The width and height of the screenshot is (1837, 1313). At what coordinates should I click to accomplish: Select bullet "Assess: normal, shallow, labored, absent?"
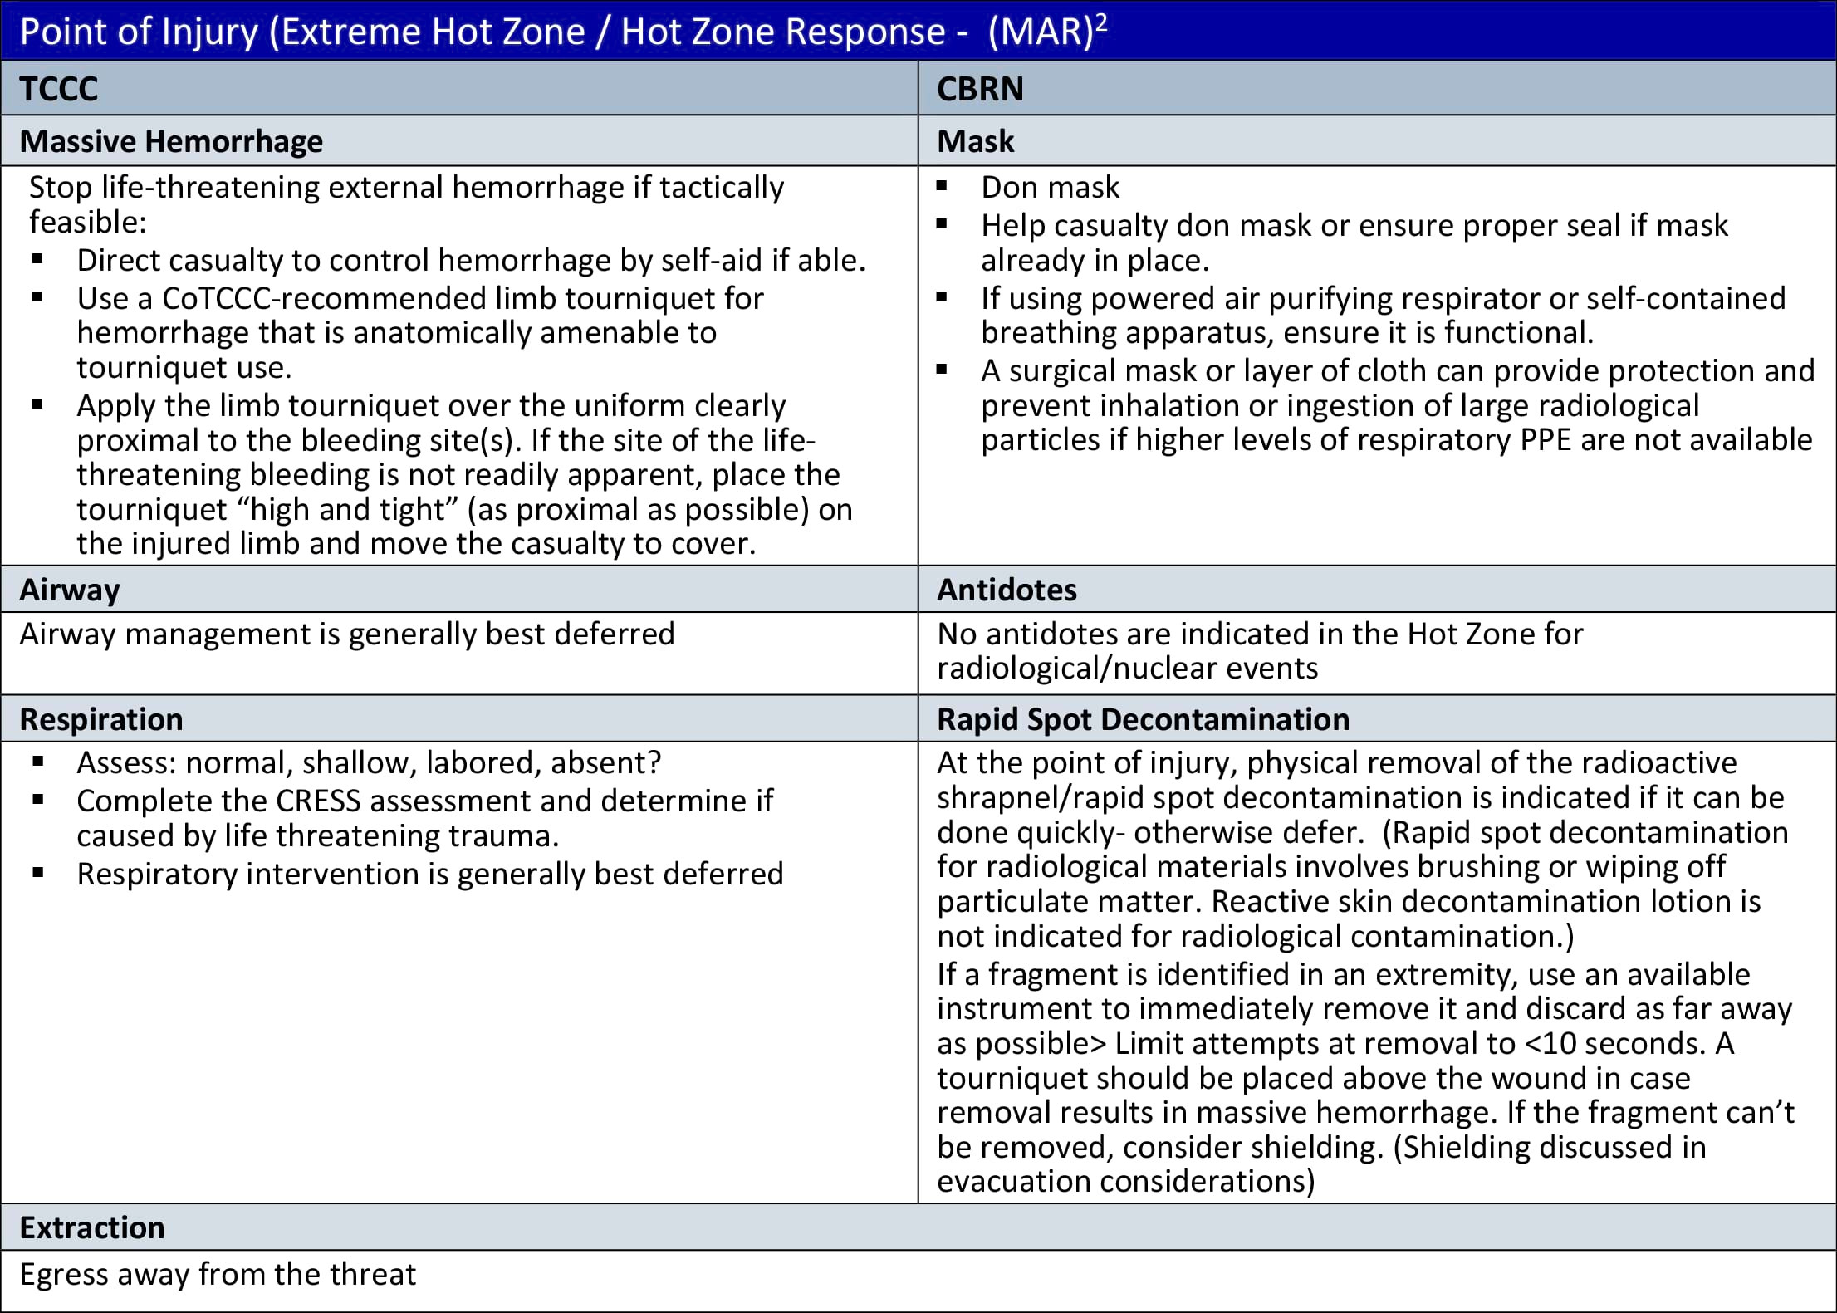click(369, 762)
